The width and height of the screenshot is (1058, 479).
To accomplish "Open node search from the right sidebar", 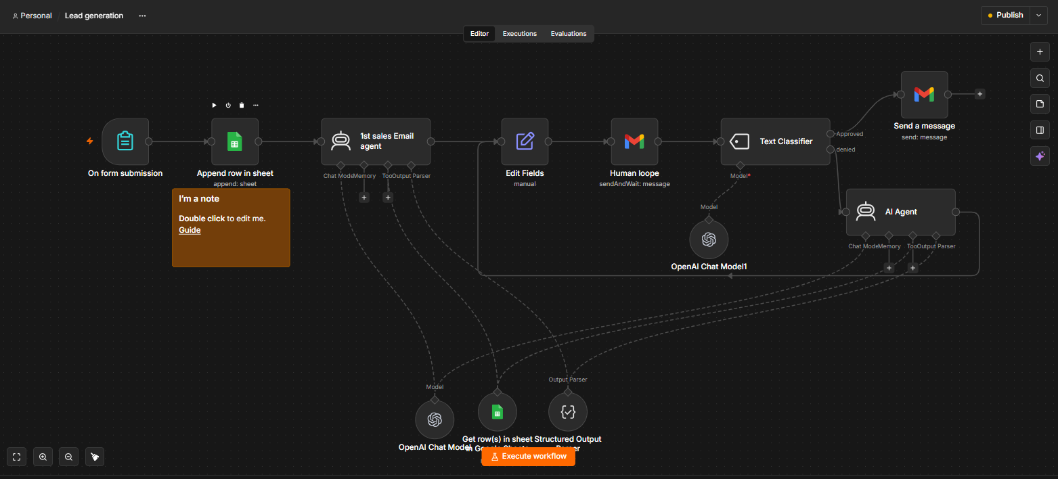I will pyautogui.click(x=1040, y=78).
